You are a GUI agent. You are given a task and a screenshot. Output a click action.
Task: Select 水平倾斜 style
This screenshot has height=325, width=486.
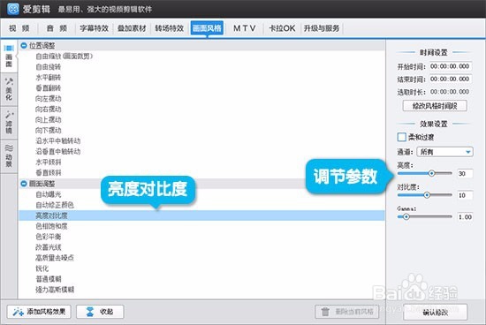[48, 162]
